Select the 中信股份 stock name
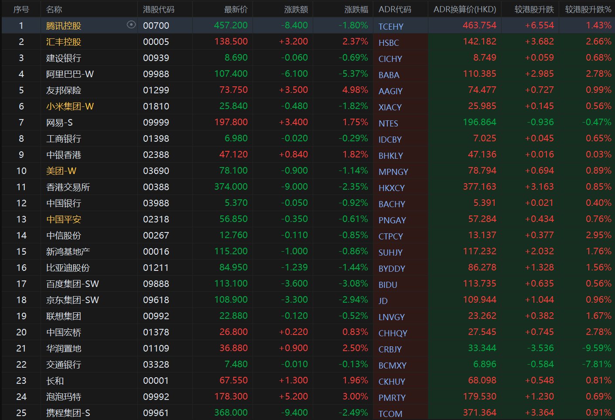615x420 pixels. (x=64, y=236)
